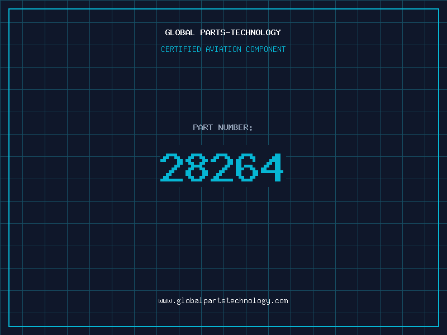The image size is (447, 335).
Task: Click the GLOBAL PARTS-TECHNOLOGY heading
Action: pos(223,32)
